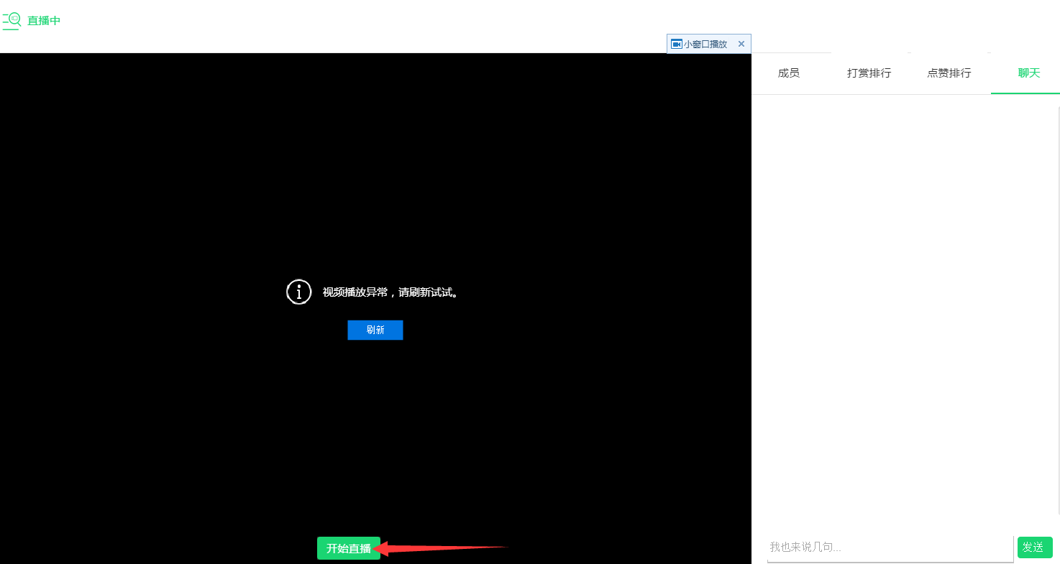Click the 发送 send button

click(x=1035, y=547)
